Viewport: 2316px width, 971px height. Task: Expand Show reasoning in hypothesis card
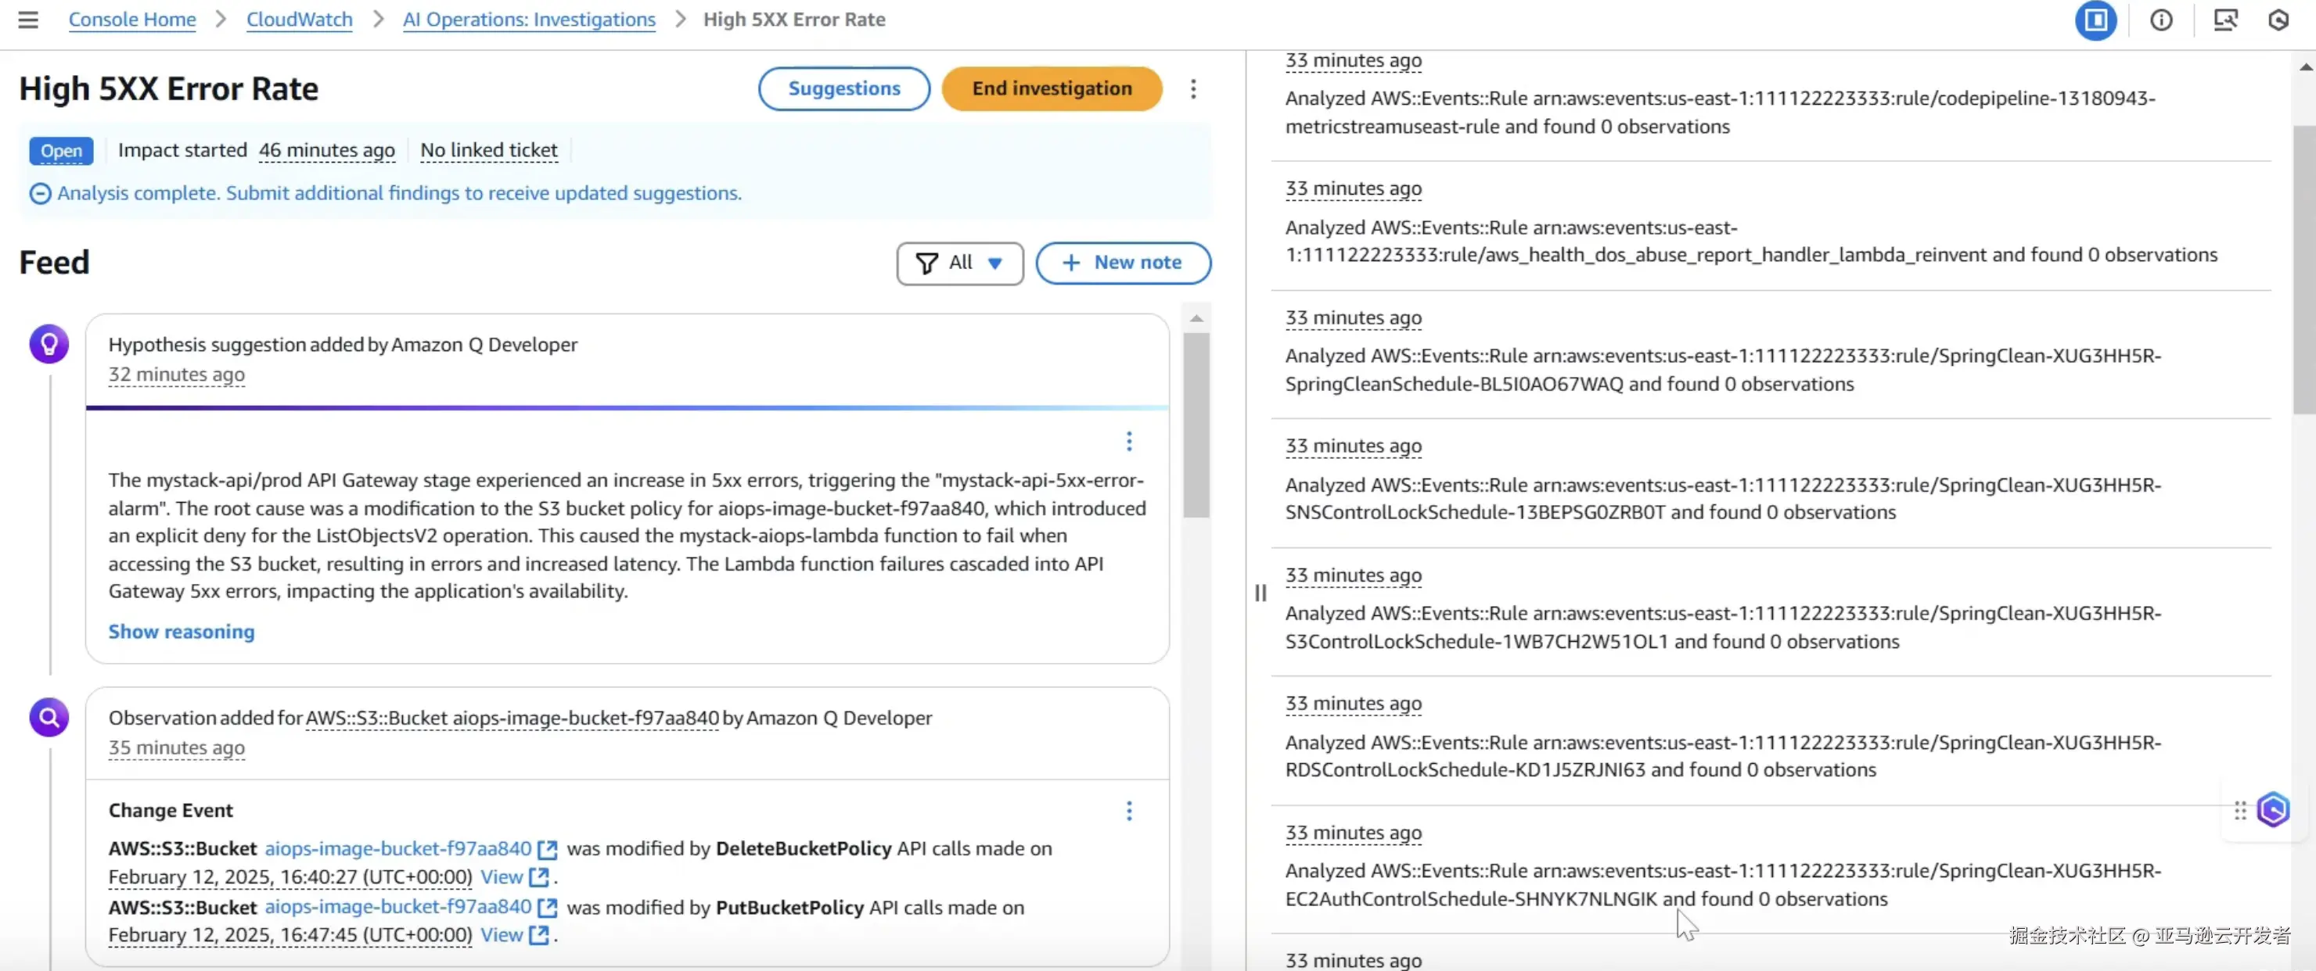181,632
